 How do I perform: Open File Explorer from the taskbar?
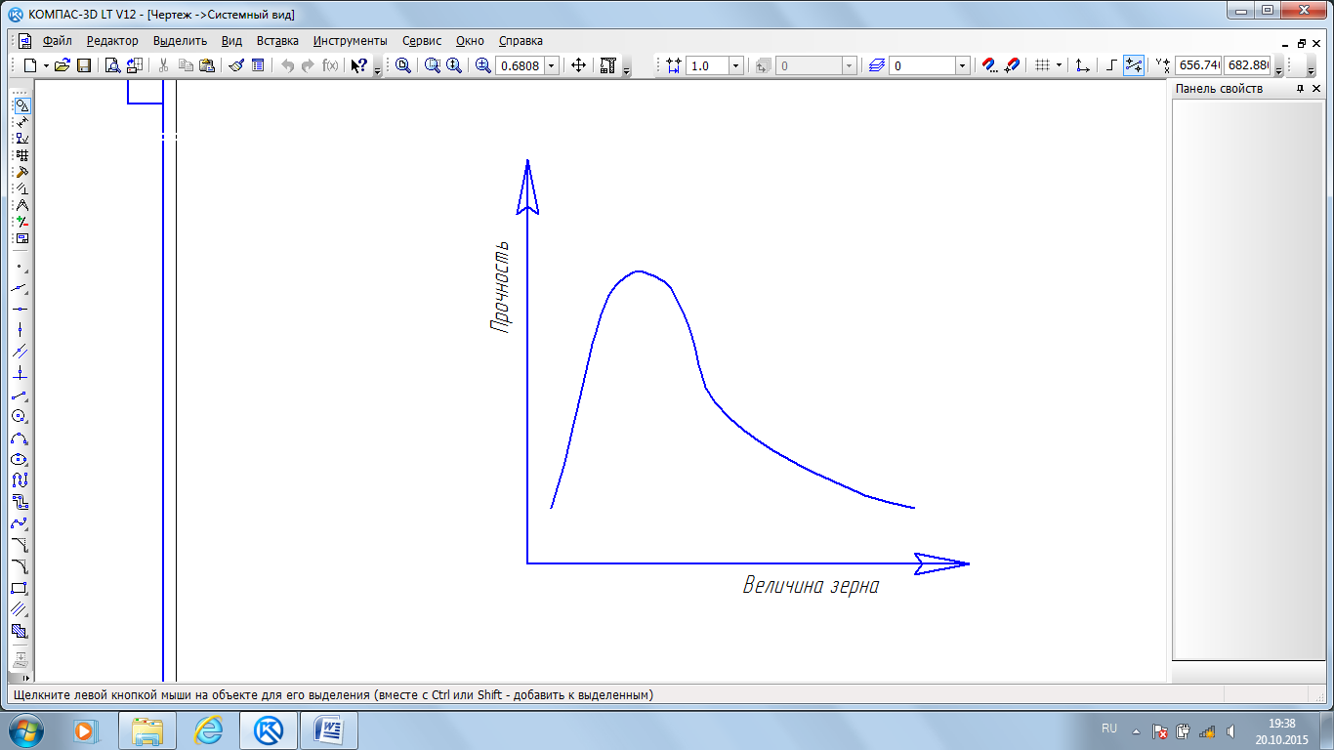point(148,730)
